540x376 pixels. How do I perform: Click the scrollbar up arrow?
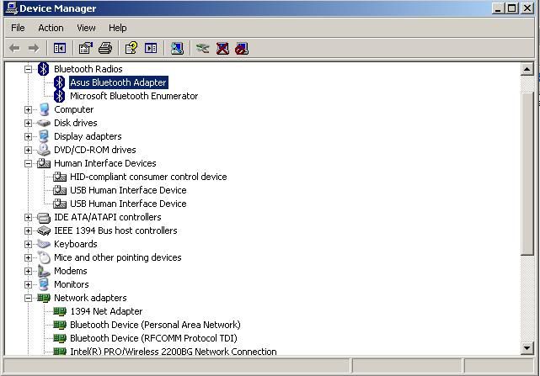(x=527, y=69)
